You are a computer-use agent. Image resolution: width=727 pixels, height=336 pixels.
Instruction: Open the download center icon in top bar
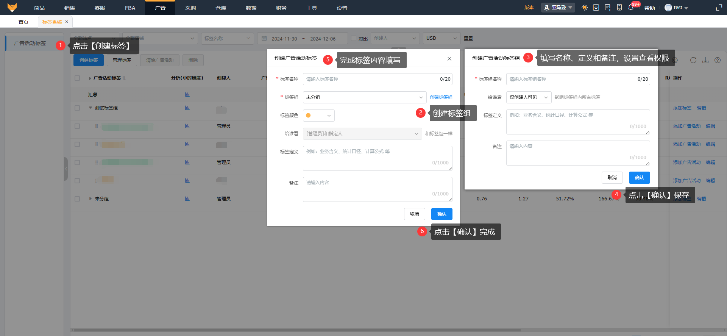(x=596, y=8)
